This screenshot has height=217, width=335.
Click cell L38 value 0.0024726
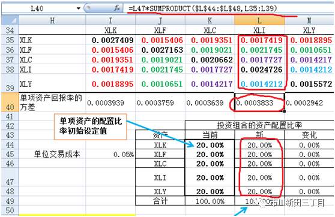click(x=262, y=70)
